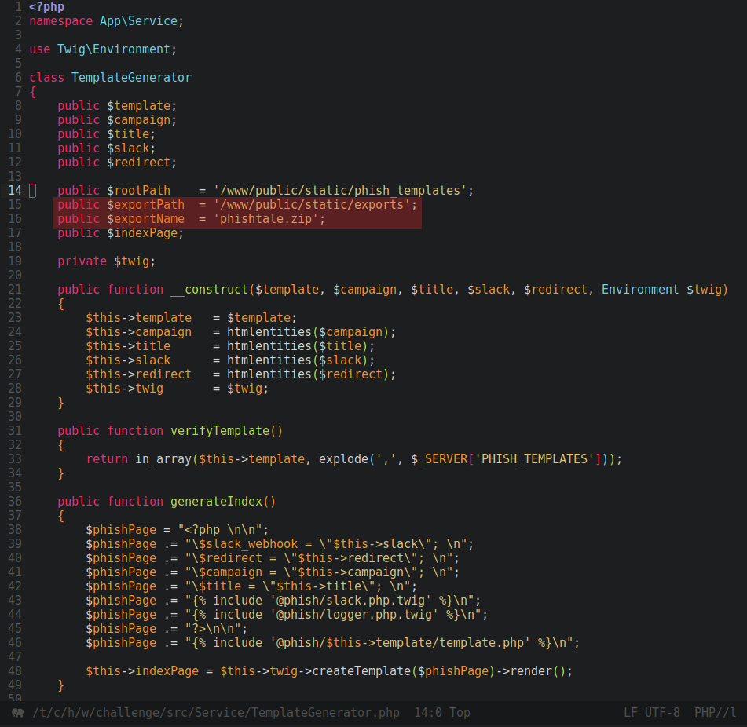
Task: Click line number 14 in the gutter
Action: 15,191
